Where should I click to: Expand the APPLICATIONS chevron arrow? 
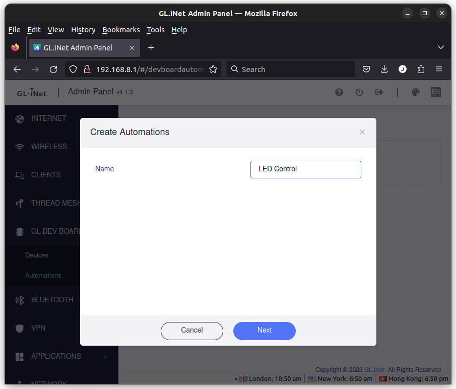pyautogui.click(x=106, y=356)
